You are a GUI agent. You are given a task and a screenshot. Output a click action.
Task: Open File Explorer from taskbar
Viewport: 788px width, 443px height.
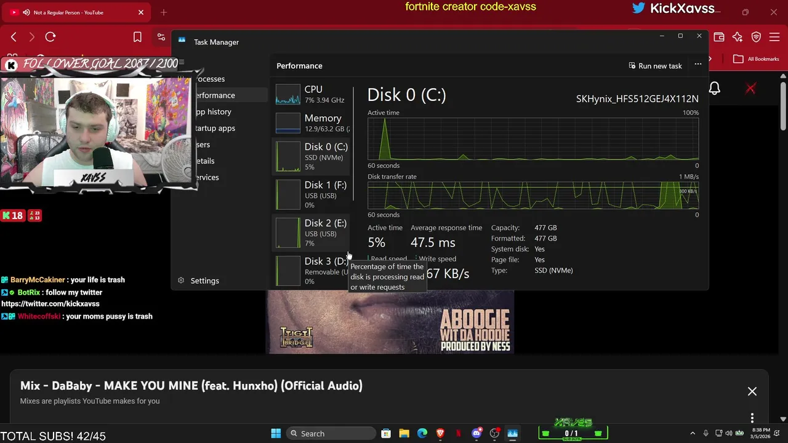click(404, 433)
